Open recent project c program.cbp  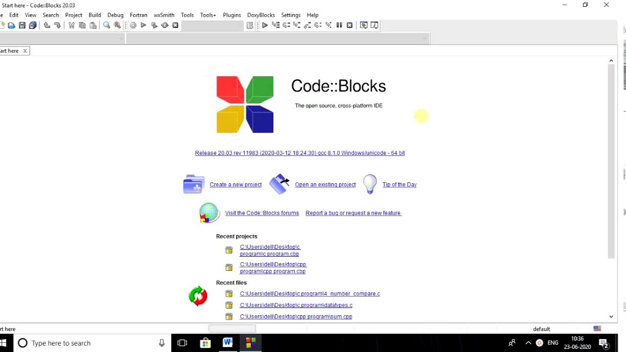click(x=270, y=250)
